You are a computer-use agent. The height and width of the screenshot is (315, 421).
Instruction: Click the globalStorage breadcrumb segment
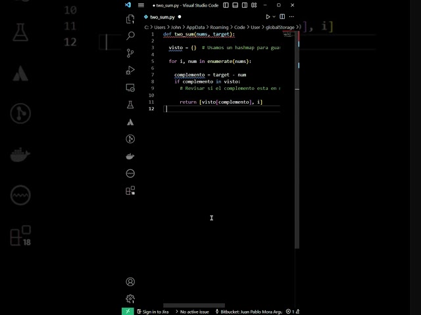point(280,28)
